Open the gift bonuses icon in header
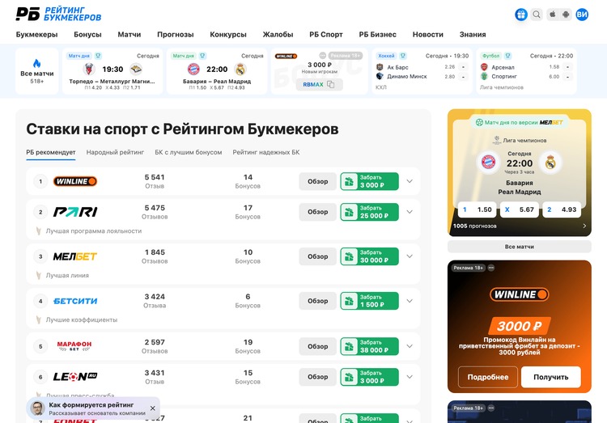This screenshot has width=607, height=423. (x=521, y=15)
